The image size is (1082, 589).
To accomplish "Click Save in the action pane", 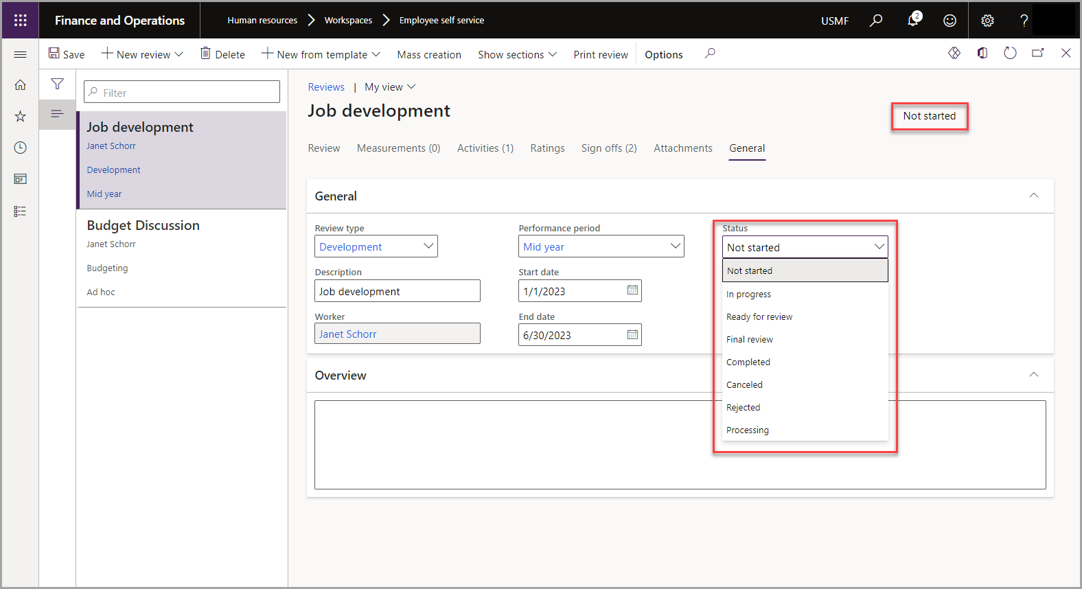I will click(67, 54).
